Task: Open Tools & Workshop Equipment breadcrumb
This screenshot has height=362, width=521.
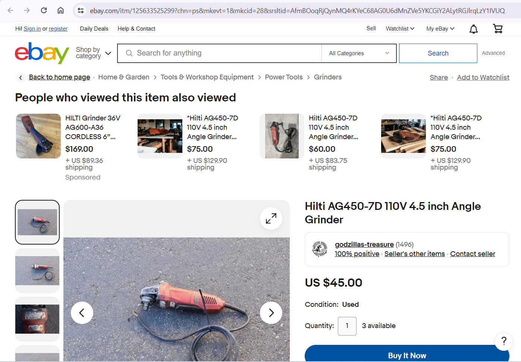Action: click(207, 77)
